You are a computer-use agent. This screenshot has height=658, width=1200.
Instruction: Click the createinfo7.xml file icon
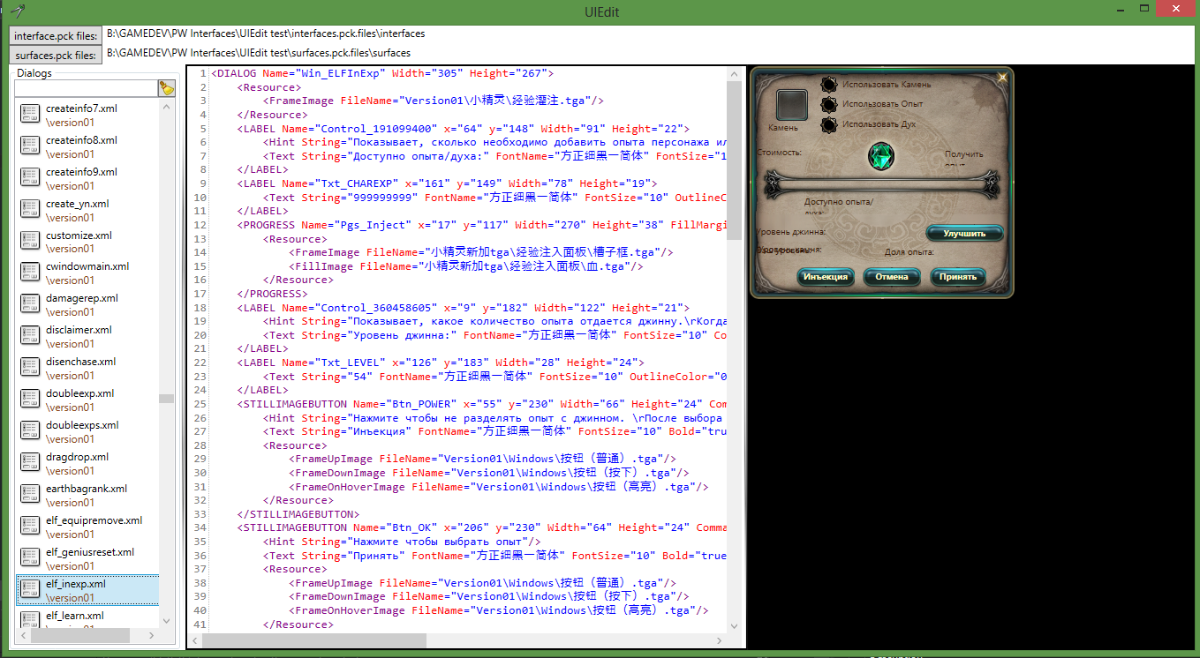tap(30, 115)
